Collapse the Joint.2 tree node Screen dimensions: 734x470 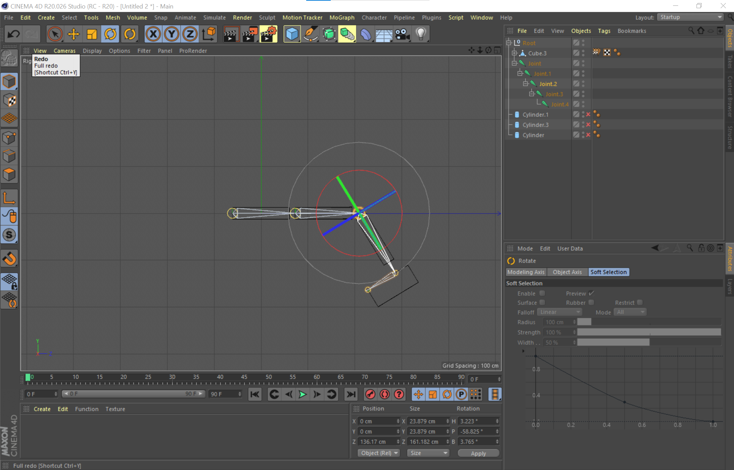pos(526,83)
